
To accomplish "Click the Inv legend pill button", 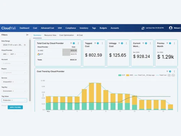I will 173,75.
